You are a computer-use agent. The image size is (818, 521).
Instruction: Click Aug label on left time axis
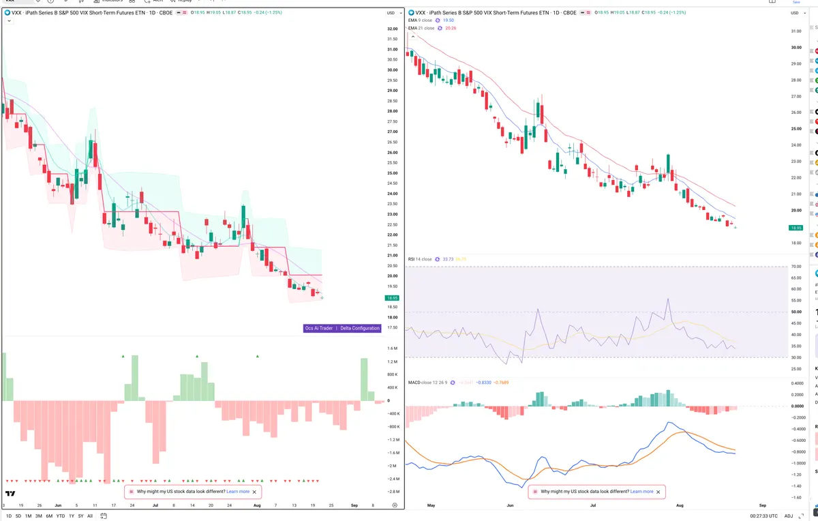pos(256,505)
